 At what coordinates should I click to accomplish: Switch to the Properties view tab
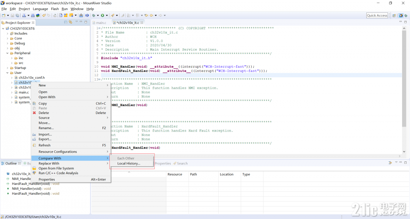(162, 163)
